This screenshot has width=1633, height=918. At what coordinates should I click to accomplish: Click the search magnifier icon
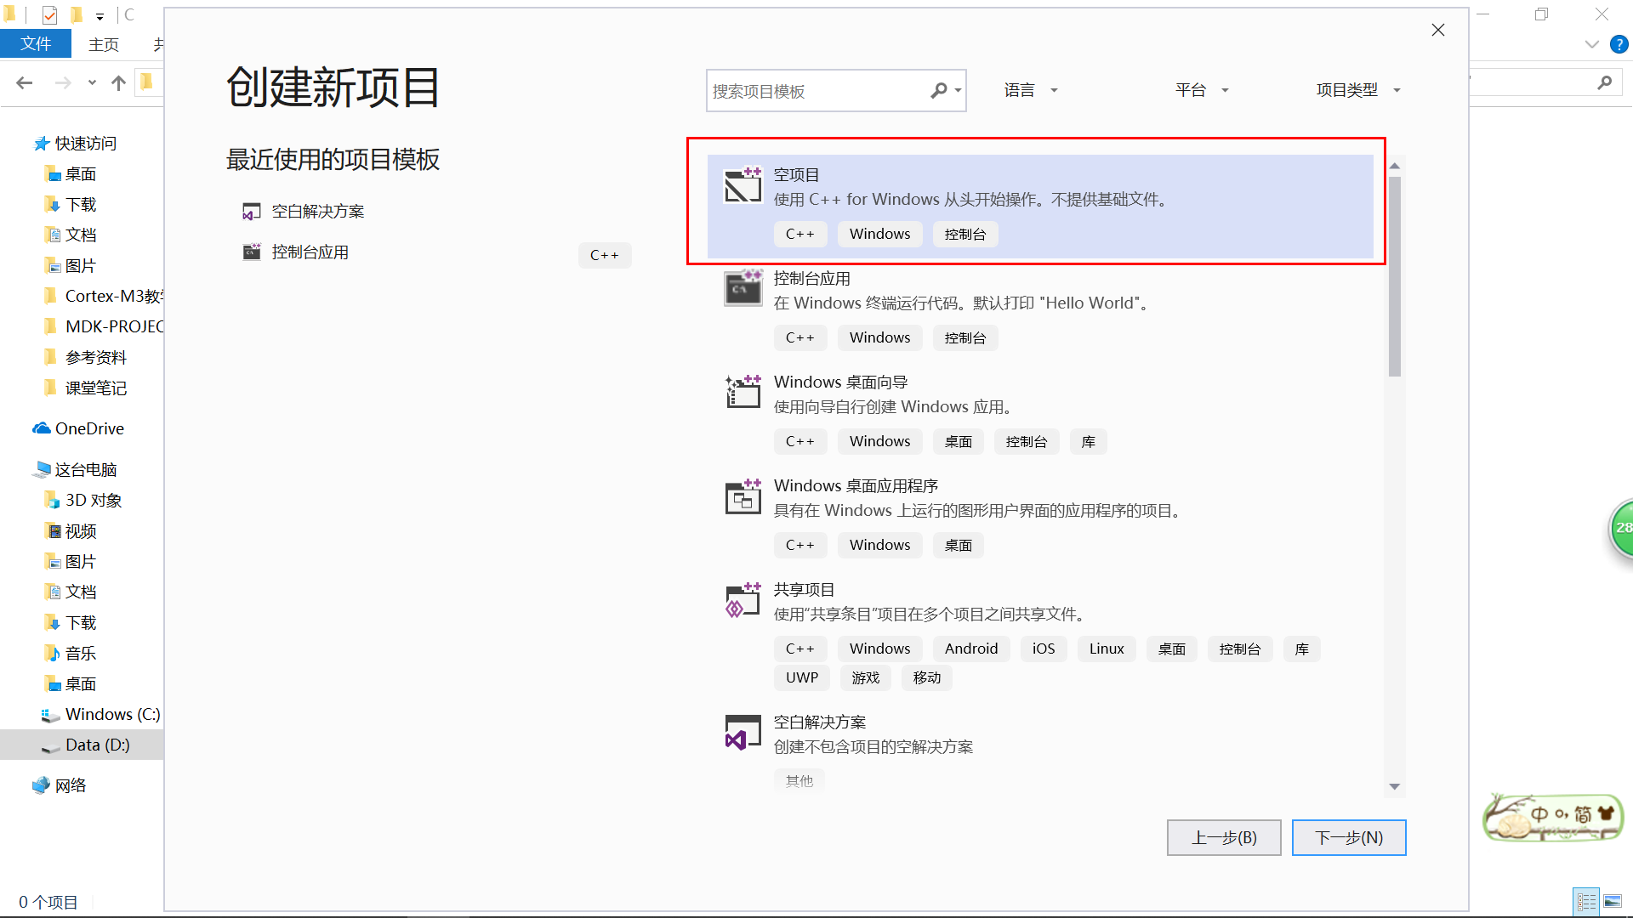(x=939, y=91)
